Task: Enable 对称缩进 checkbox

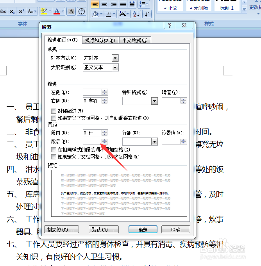Action: click(x=54, y=111)
